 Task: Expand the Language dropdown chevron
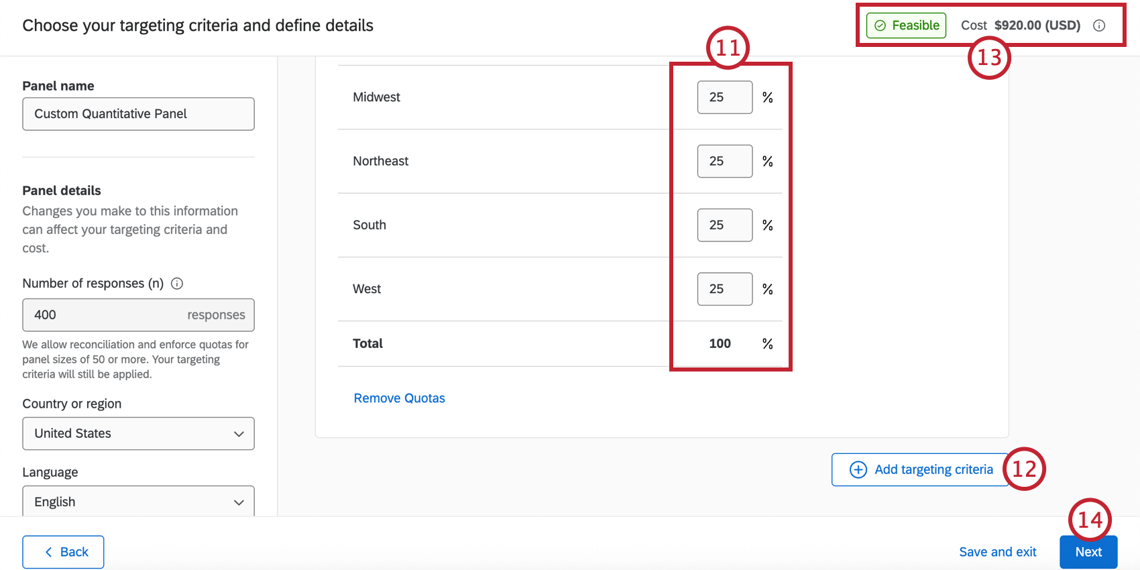click(239, 502)
